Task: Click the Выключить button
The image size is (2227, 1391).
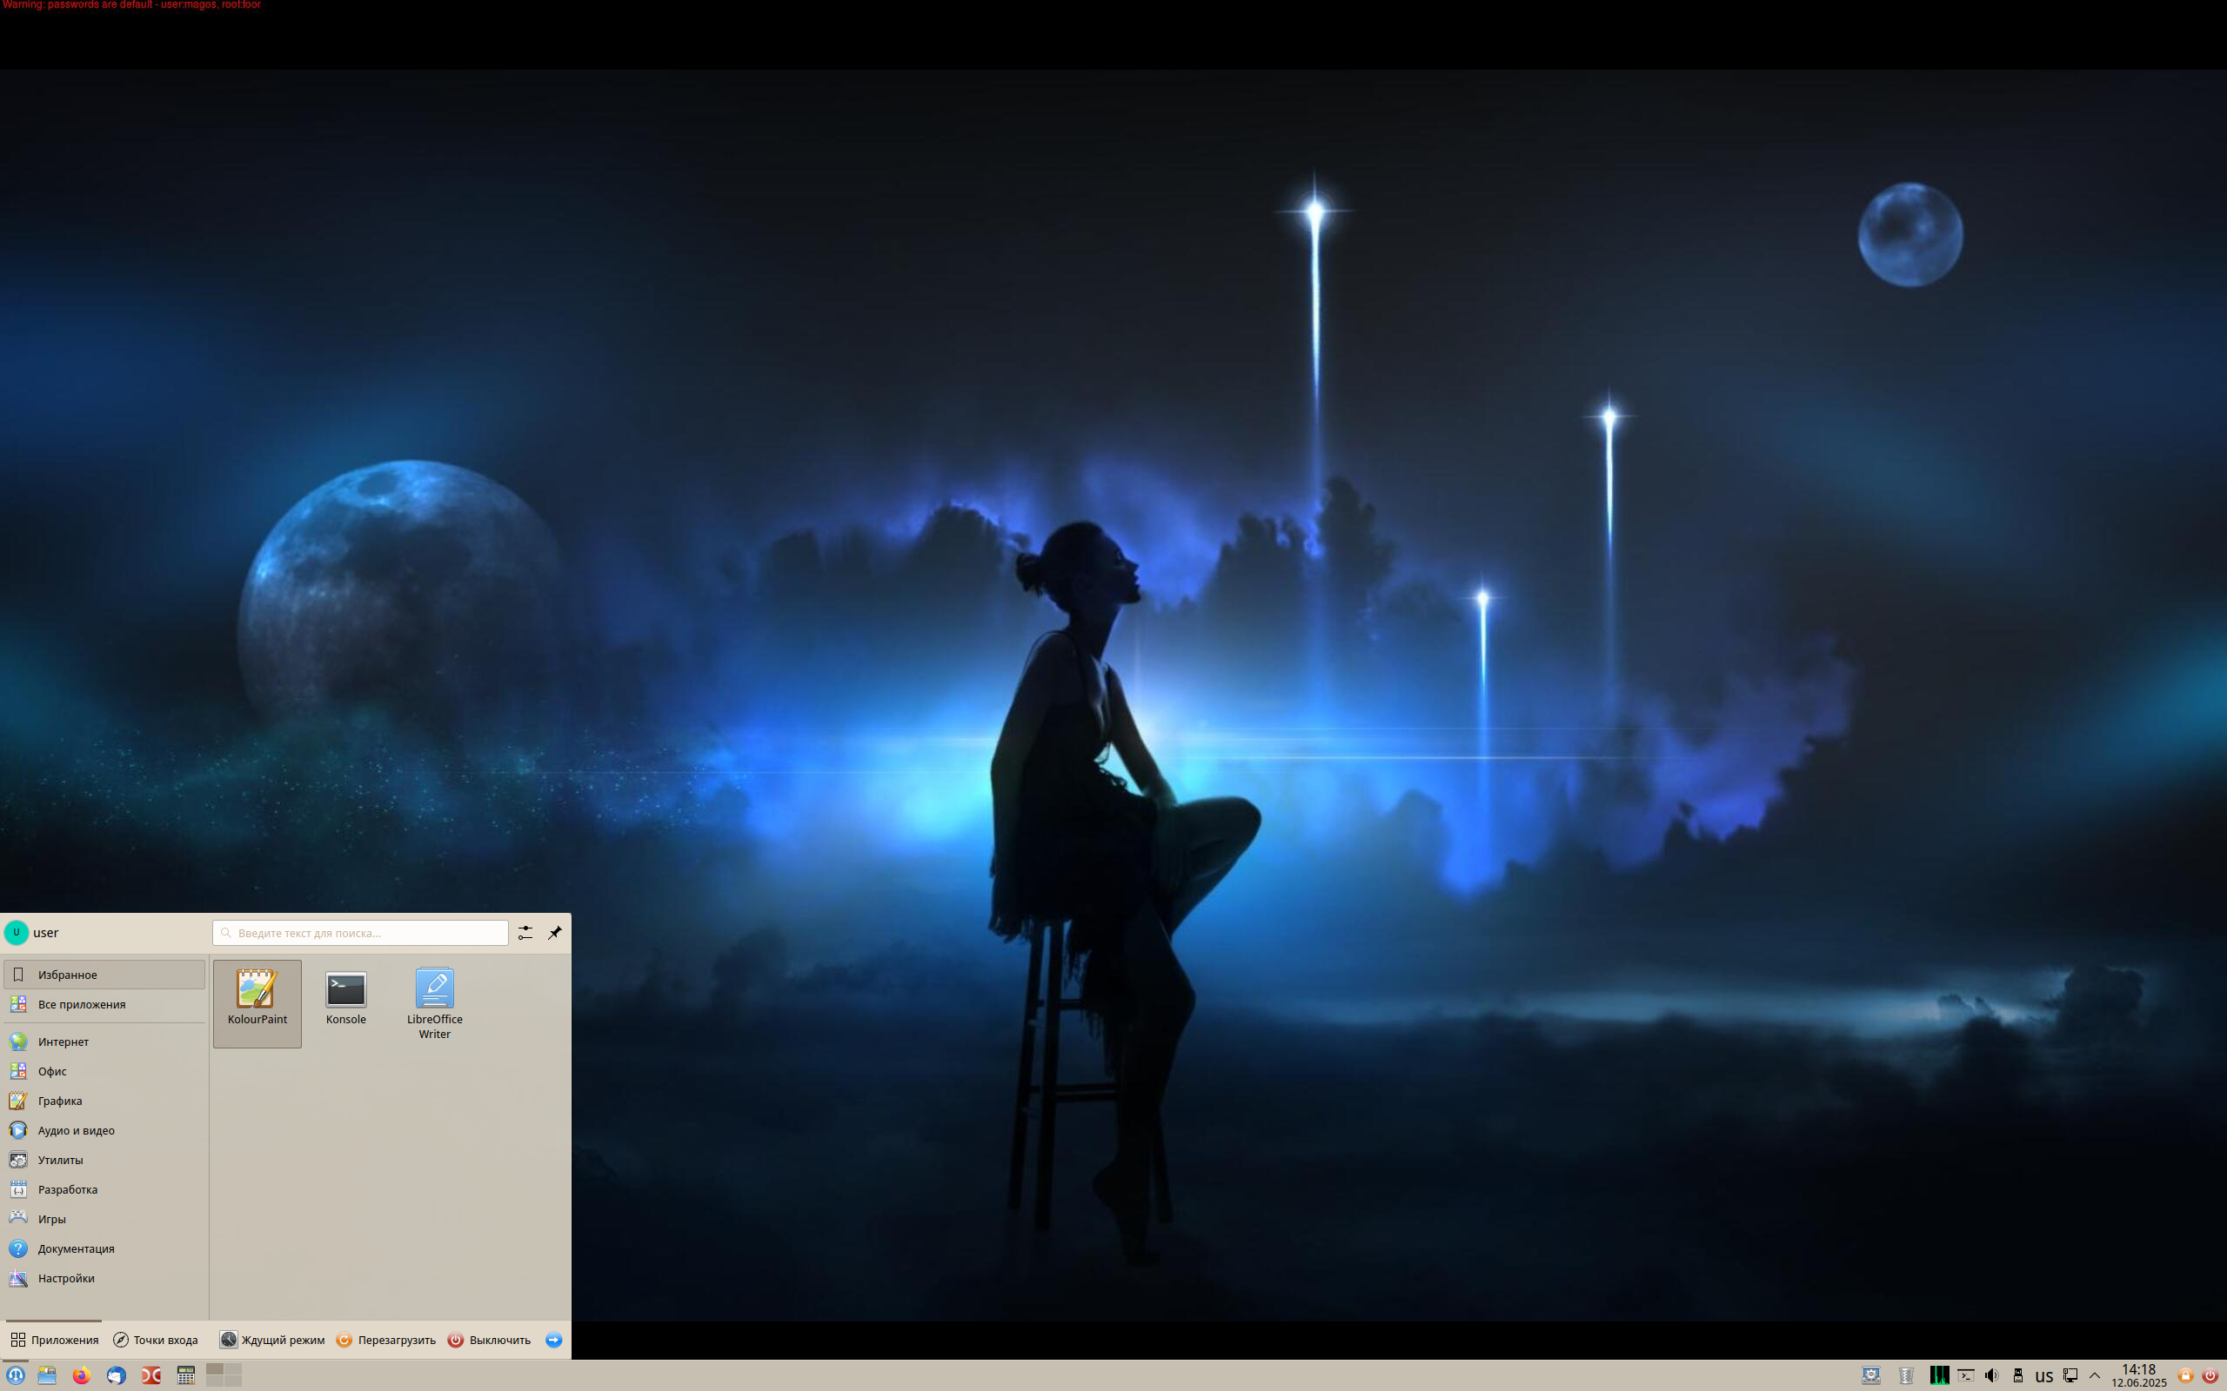Action: tap(490, 1341)
